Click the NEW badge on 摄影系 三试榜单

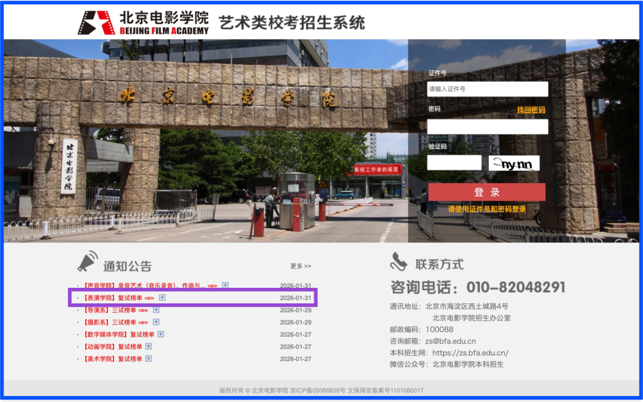click(143, 322)
